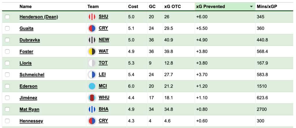296x128 pixels.
Task: Sort by the Mins/xGP column header
Action: click(x=267, y=7)
